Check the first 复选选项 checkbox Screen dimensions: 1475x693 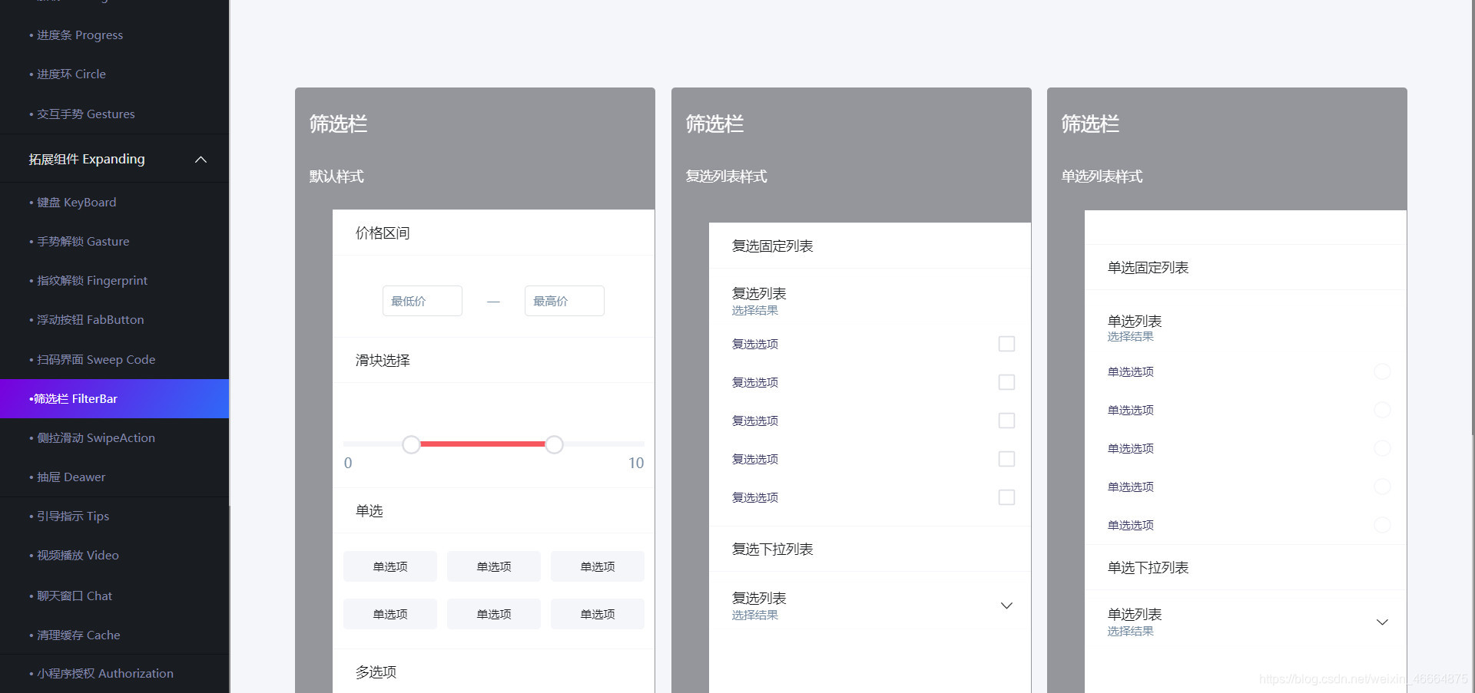[x=1006, y=344]
